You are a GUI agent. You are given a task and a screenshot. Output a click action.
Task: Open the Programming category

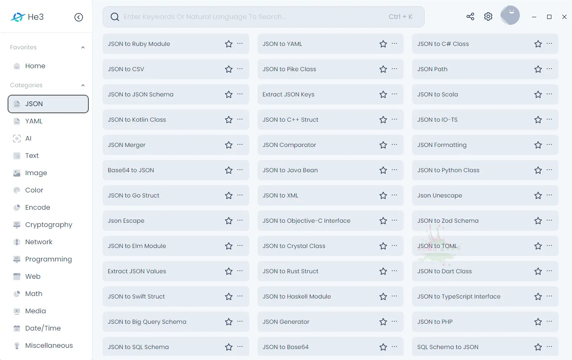(48, 259)
